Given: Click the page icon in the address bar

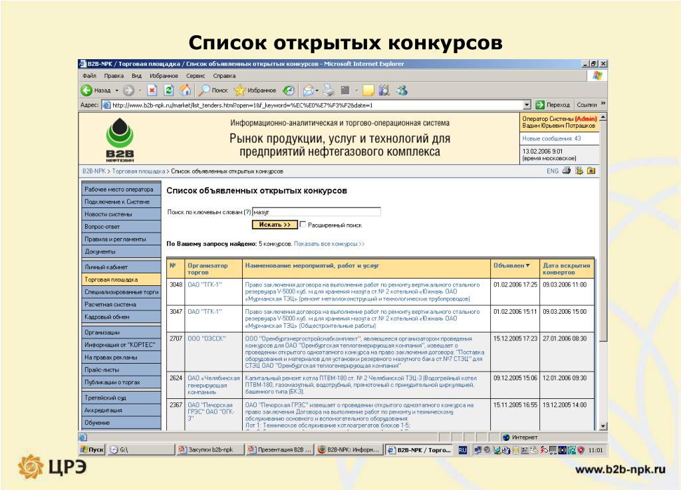Looking at the screenshot, I should (x=106, y=105).
